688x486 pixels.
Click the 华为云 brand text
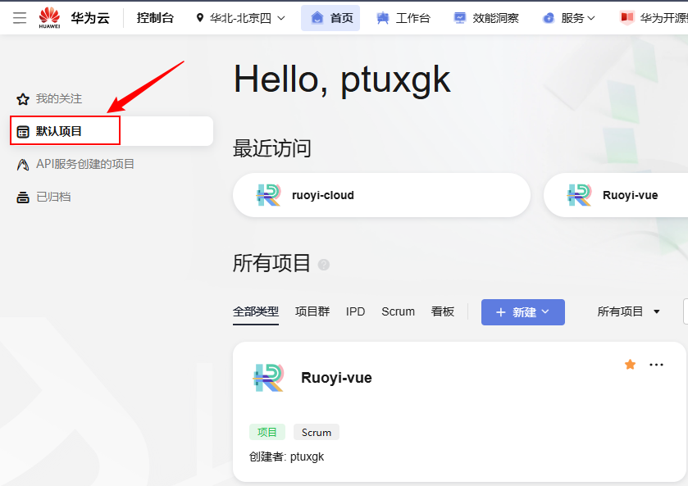click(x=90, y=18)
